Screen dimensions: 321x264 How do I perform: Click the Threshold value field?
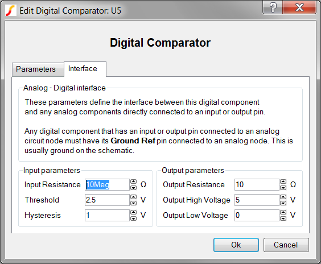click(107, 200)
